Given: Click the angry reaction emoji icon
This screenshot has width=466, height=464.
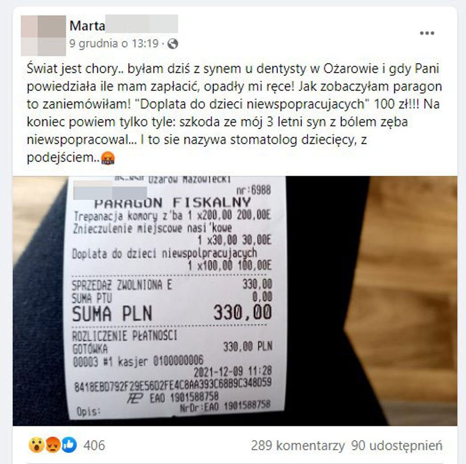Looking at the screenshot, I should (53, 445).
